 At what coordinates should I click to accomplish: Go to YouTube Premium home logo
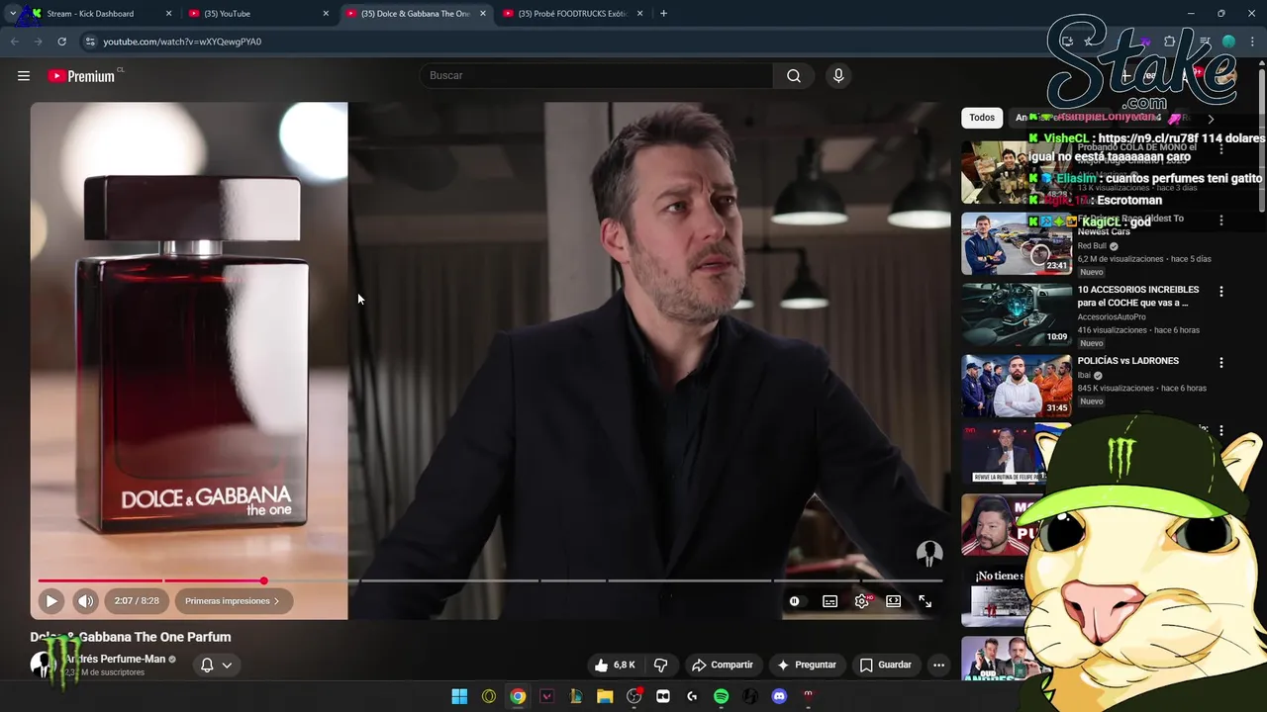(83, 76)
